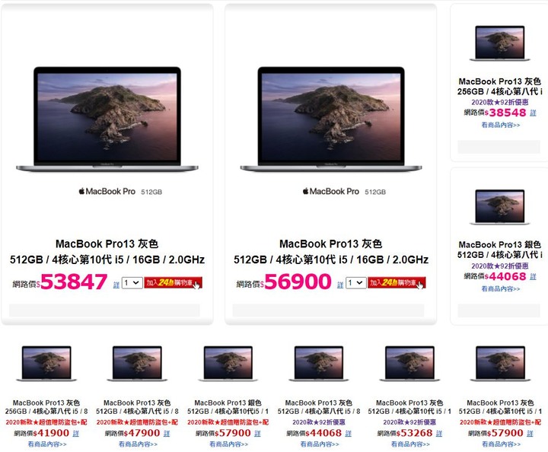Open the large $53847 MacBook Pro product image

pos(107,119)
